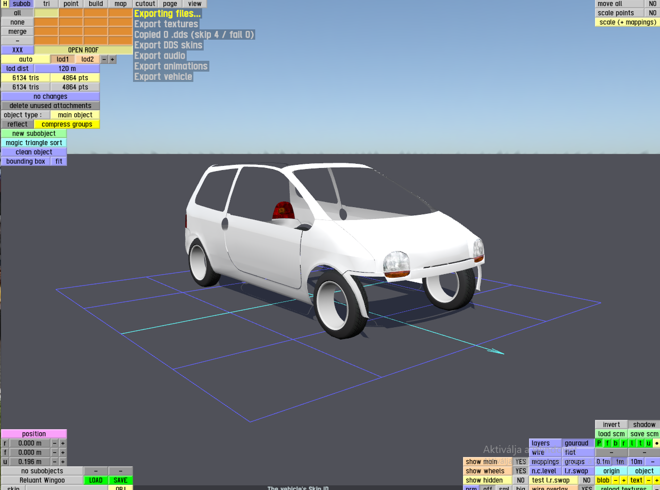Screen dimensions: 660x490
Task: Toggle the show main YES switch
Action: coord(521,462)
